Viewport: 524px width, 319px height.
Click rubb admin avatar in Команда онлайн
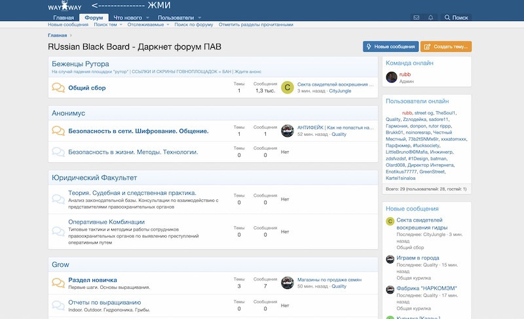click(x=392, y=78)
